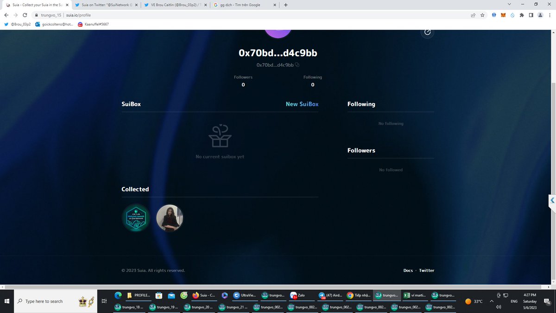Open the Cetus Mainnet Launch collected badge

click(x=136, y=218)
